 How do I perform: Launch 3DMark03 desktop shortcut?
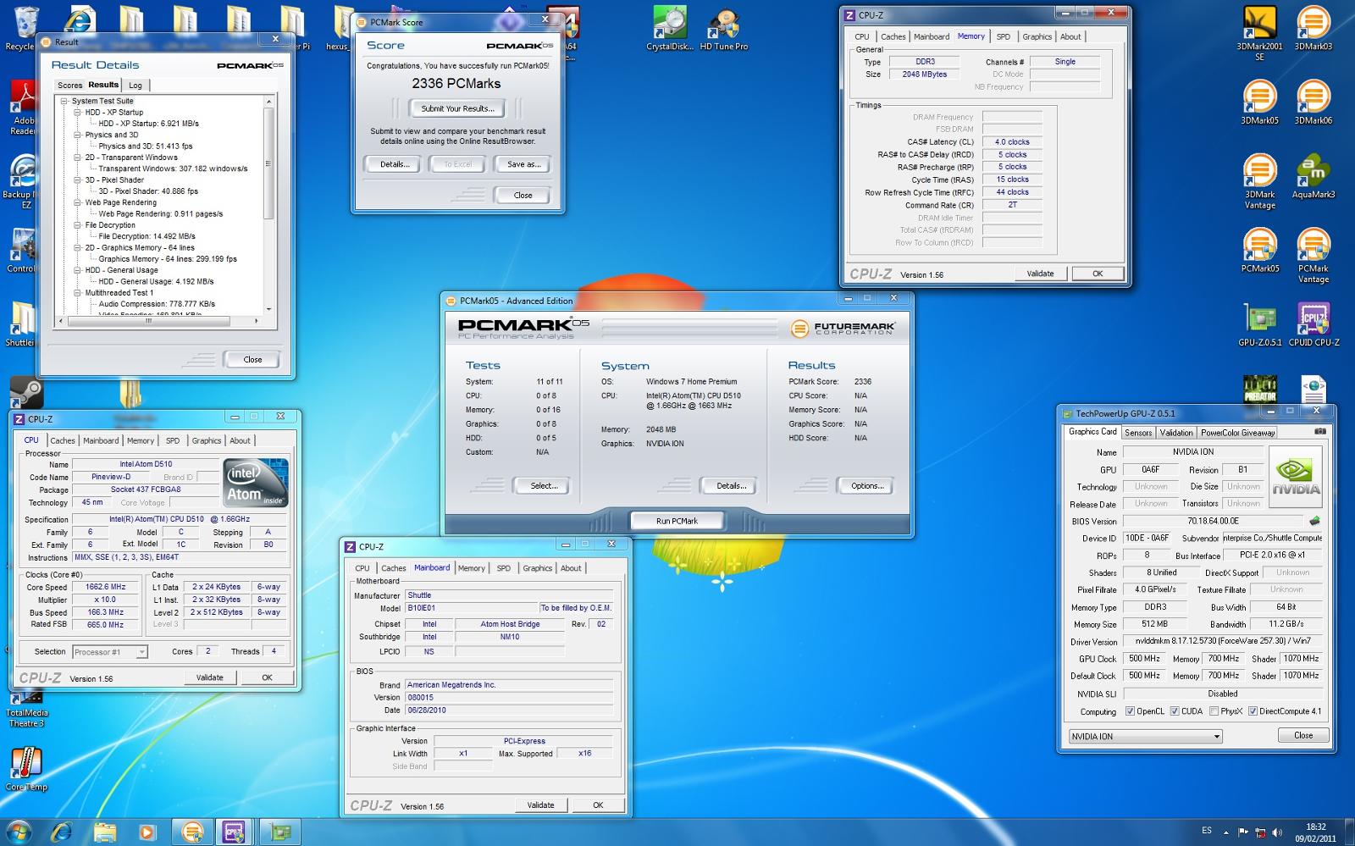click(1313, 27)
